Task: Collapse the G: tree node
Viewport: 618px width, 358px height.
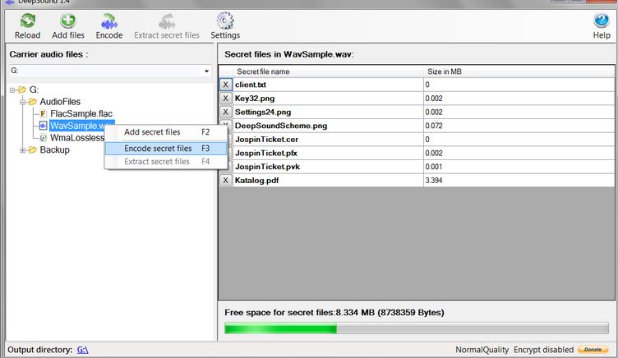Action: point(12,90)
